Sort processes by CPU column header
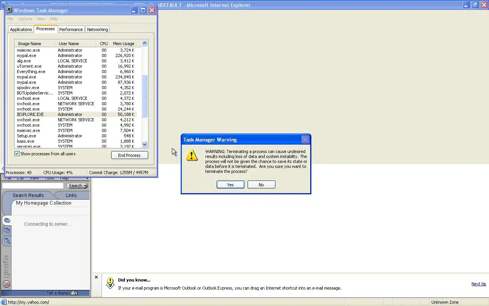489x306 pixels. point(103,44)
